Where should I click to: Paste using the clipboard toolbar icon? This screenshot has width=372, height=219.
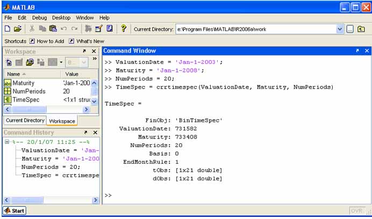click(53, 28)
